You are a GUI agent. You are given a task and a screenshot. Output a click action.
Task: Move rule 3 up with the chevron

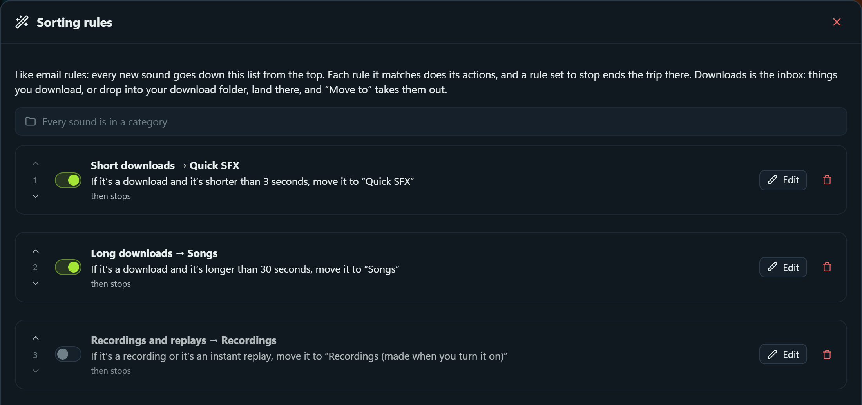coord(36,338)
